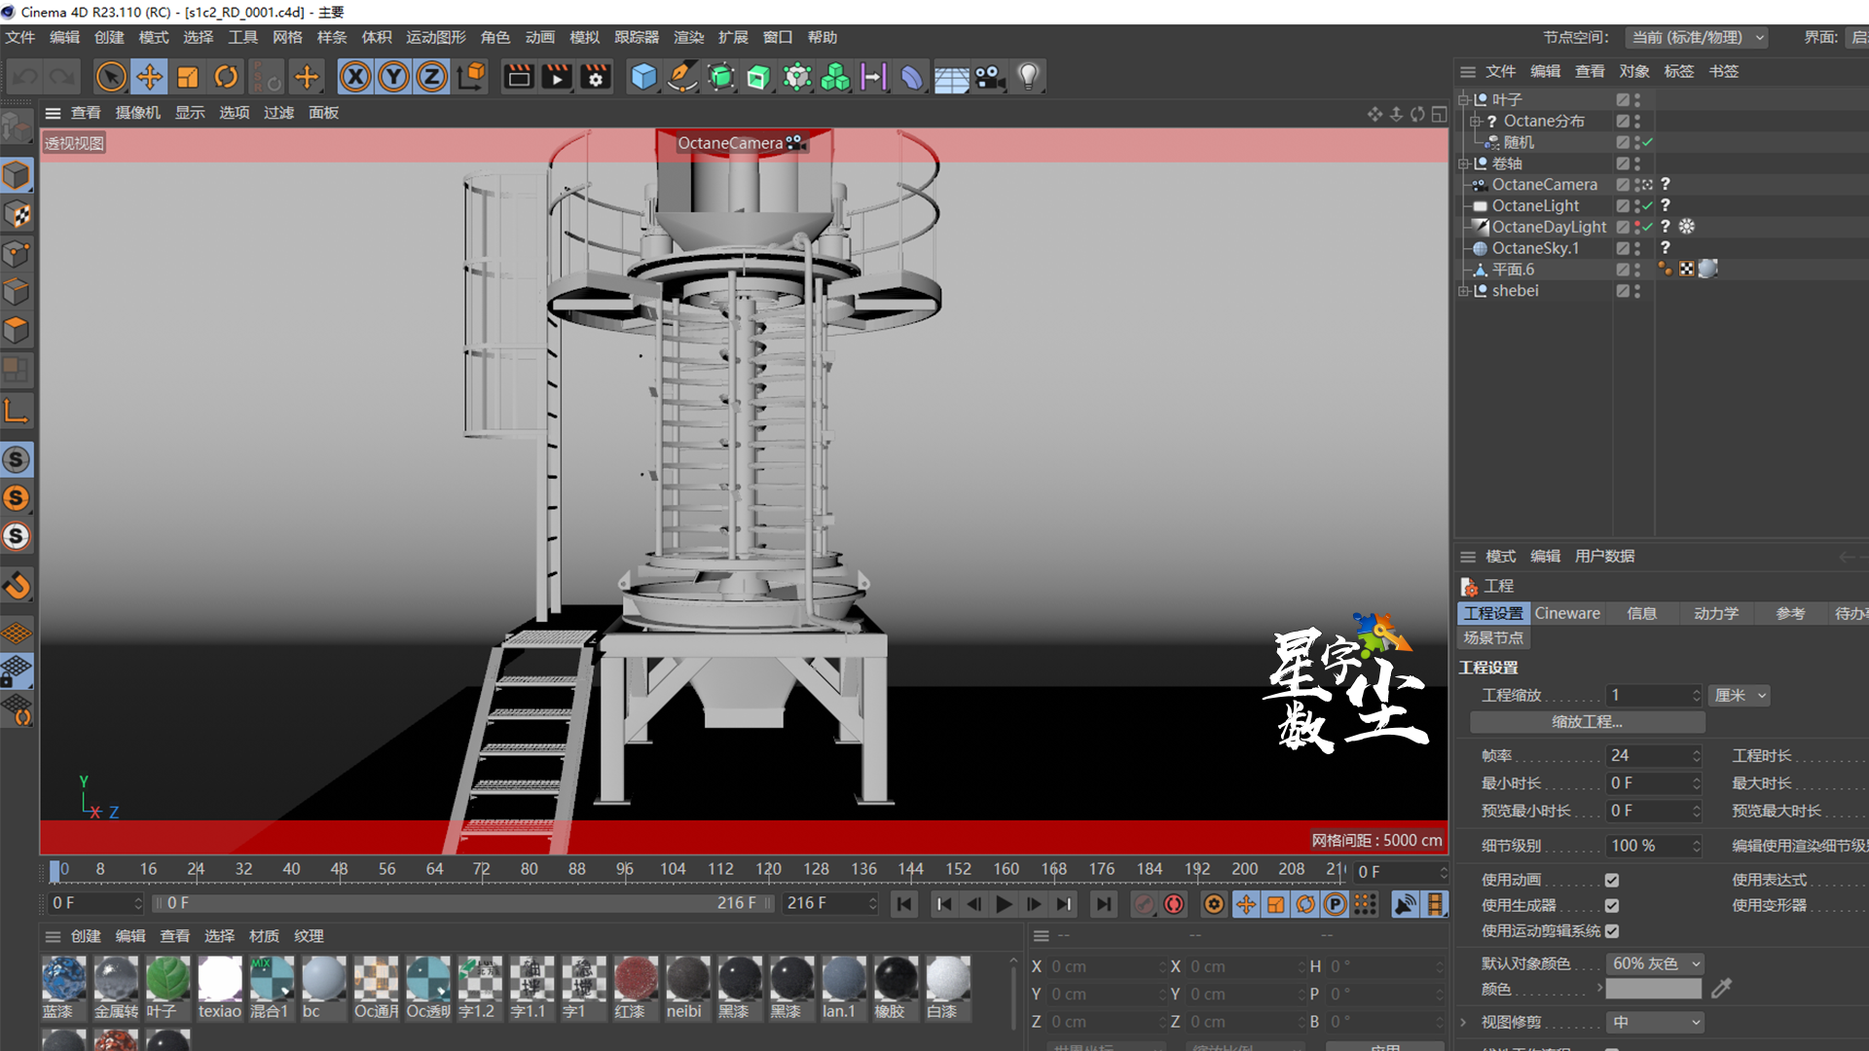Open the 文件 menu
The width and height of the screenshot is (1869, 1051).
[20, 37]
